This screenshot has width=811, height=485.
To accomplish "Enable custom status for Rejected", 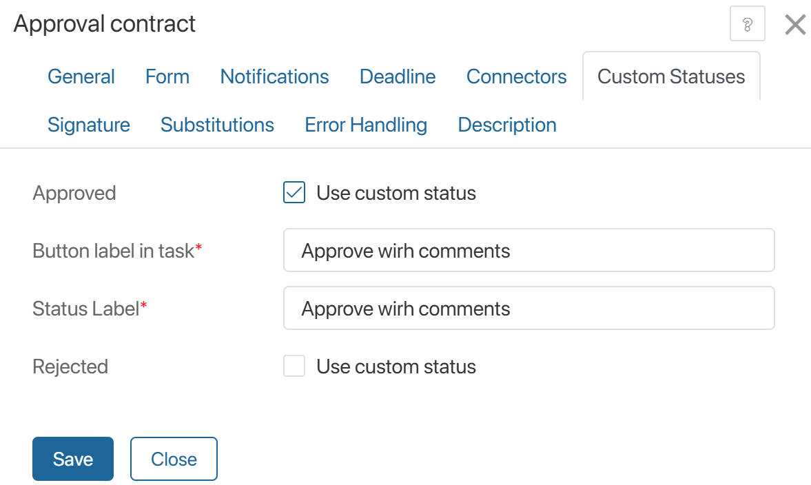I will [x=294, y=367].
